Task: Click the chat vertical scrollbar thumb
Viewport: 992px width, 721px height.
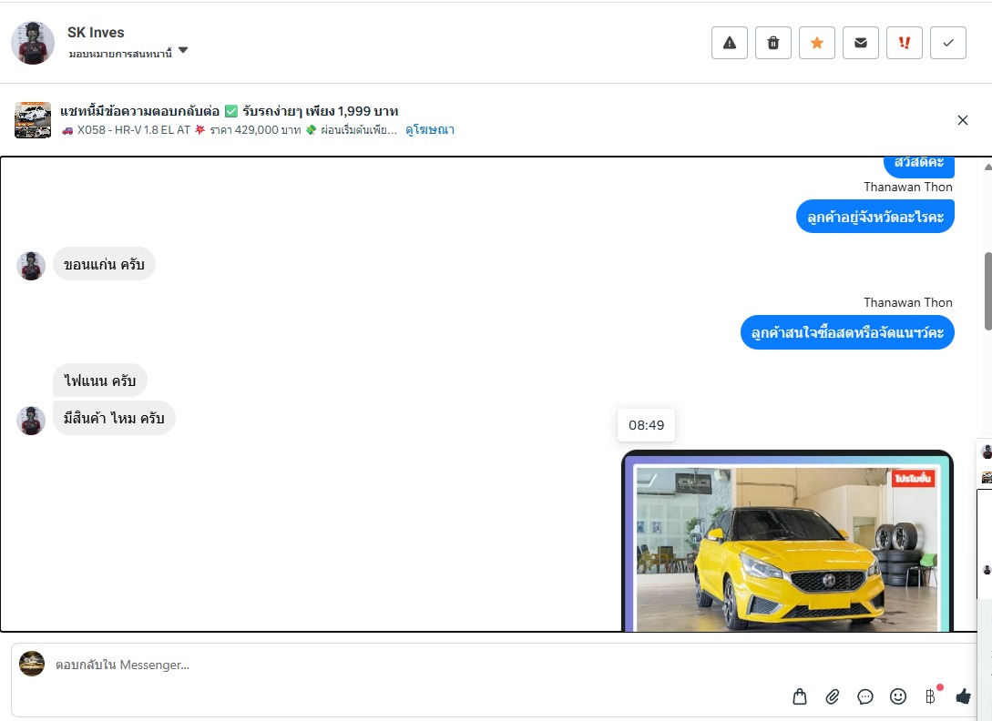Action: (987, 291)
